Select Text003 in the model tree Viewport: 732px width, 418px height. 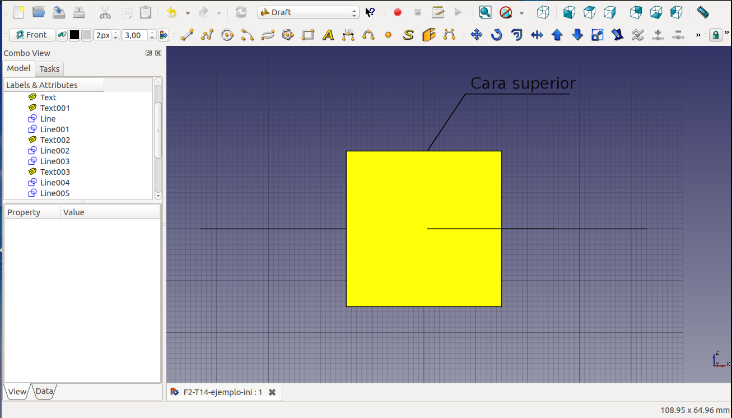point(55,172)
